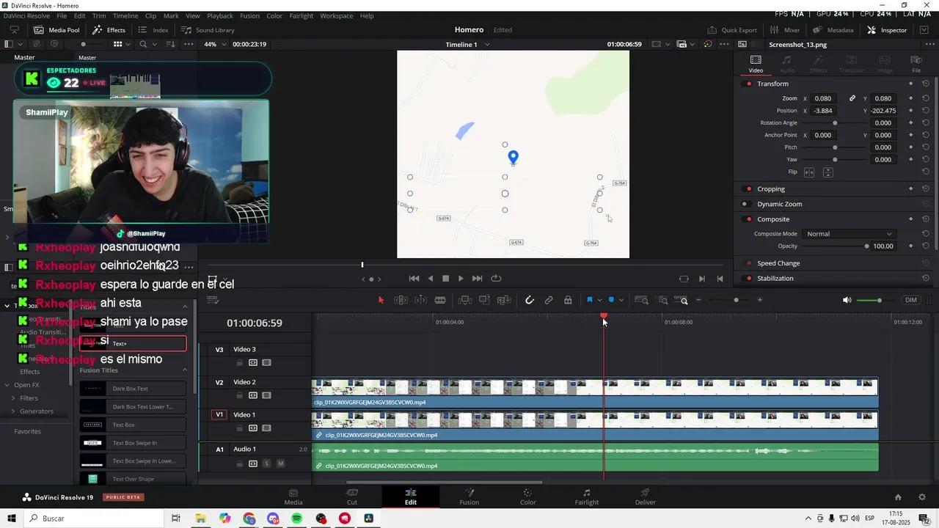Click the Replace Clip icon
939x528 pixels.
[504, 300]
